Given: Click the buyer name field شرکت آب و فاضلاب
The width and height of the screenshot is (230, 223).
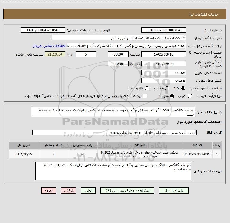Looking at the screenshot, I should (119, 38).
